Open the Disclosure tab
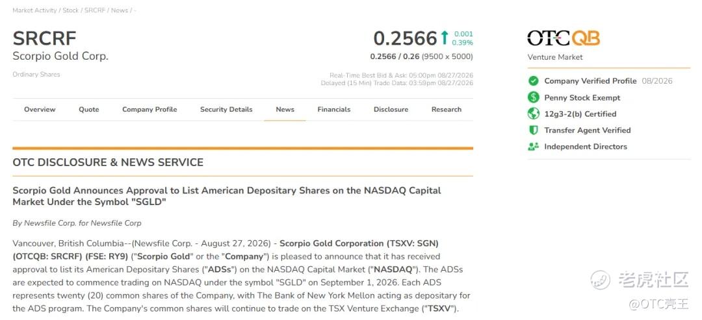 tap(391, 110)
